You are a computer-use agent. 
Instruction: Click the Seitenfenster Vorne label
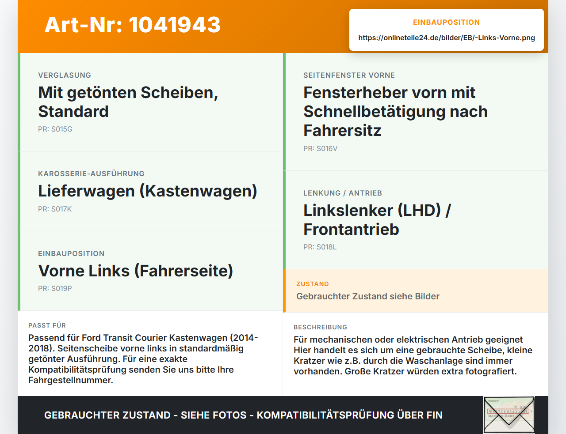click(349, 75)
